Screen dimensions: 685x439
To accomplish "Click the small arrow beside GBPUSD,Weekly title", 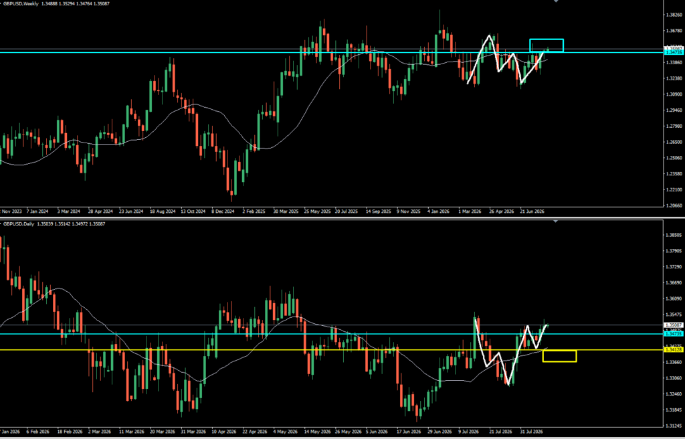I will (x=1, y=3).
